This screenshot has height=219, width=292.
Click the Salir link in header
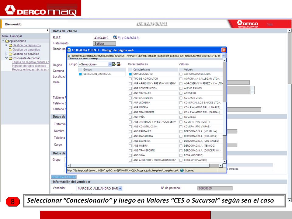(270, 24)
